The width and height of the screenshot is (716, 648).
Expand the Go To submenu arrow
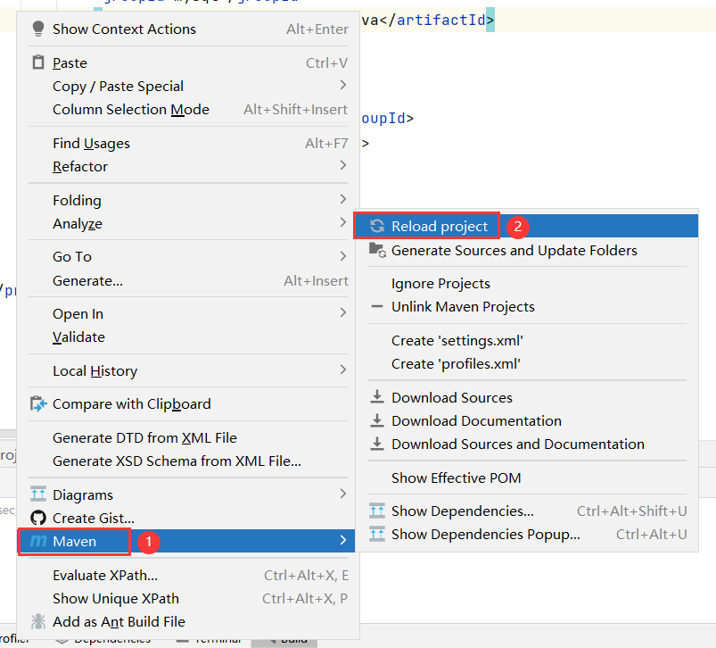tap(343, 256)
